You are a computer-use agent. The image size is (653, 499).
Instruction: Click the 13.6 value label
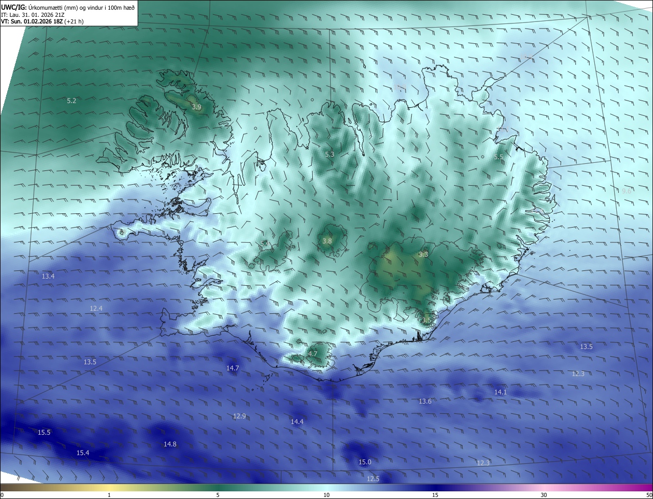pyautogui.click(x=425, y=402)
